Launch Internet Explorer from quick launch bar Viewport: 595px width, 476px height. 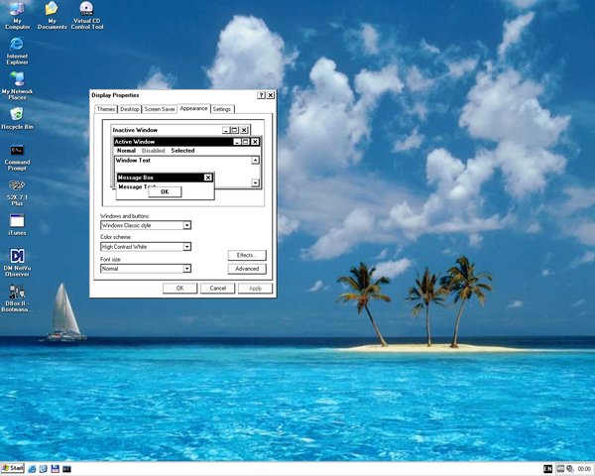[32, 469]
